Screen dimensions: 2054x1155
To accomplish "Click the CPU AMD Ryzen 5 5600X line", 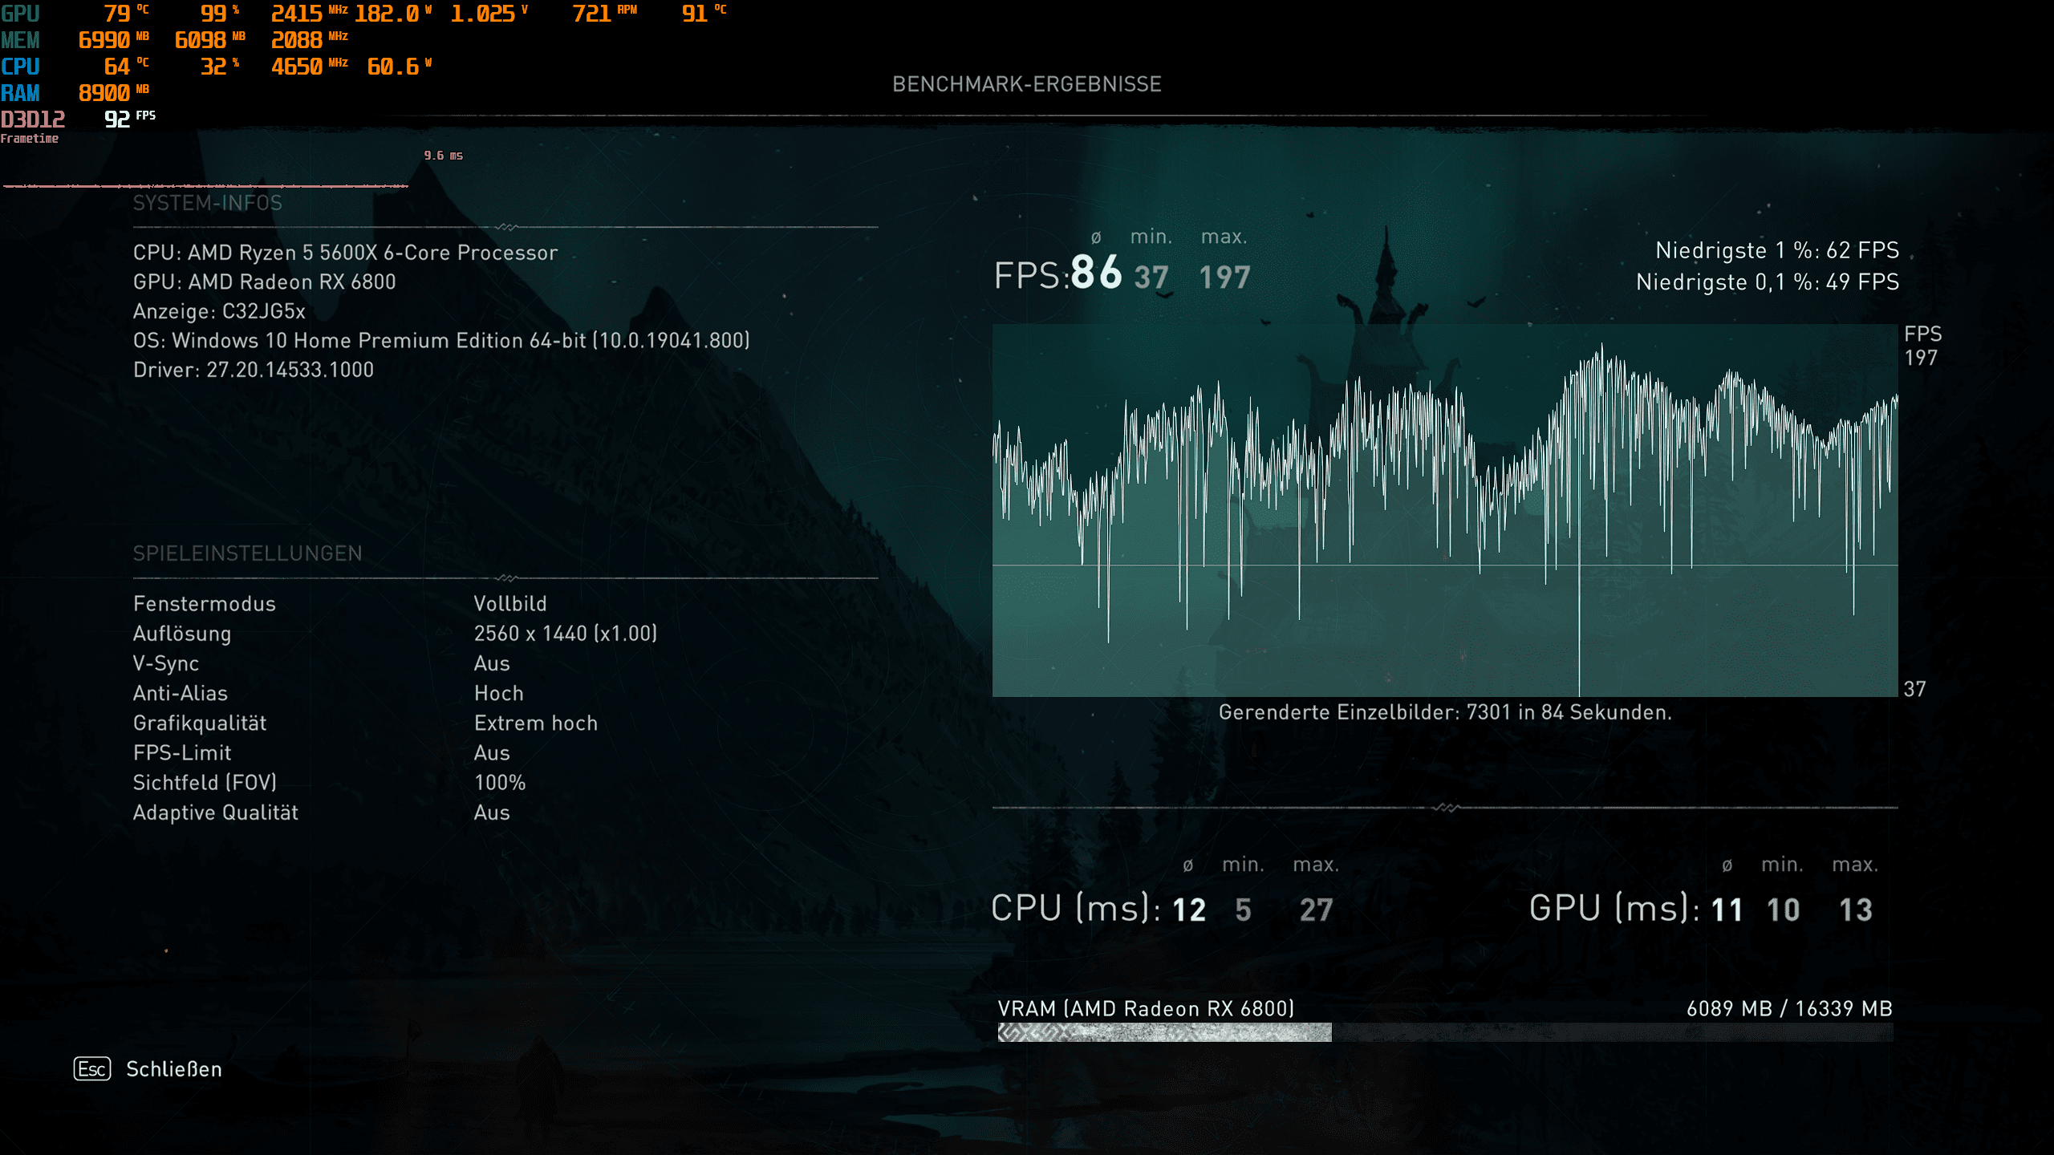I will (x=346, y=253).
